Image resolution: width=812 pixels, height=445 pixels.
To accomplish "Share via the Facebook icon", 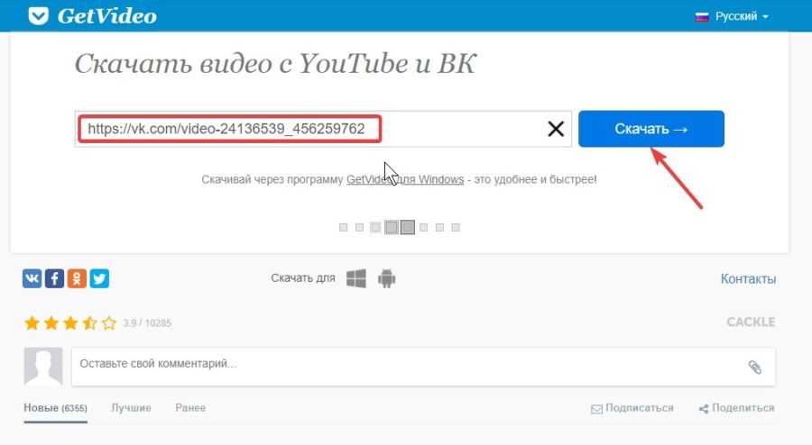I will [54, 278].
